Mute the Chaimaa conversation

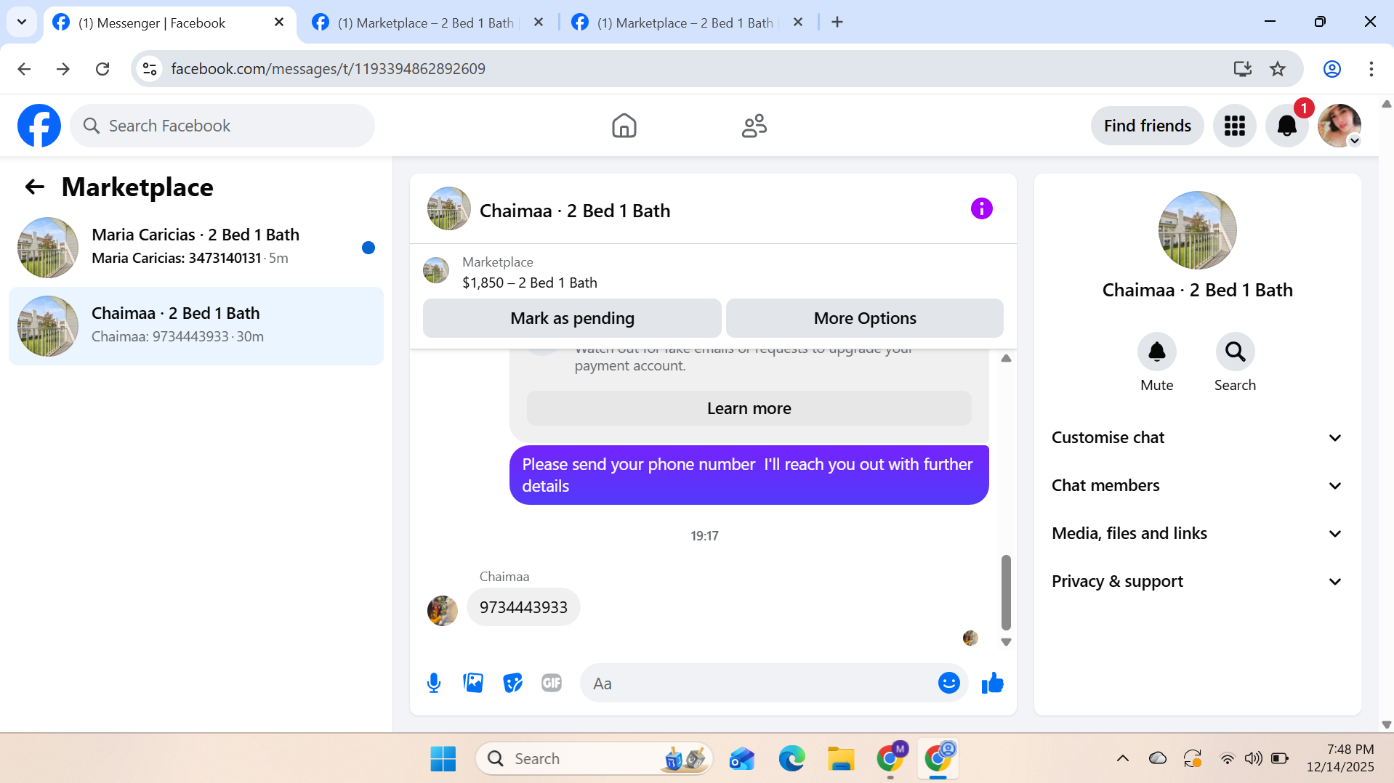1156,352
